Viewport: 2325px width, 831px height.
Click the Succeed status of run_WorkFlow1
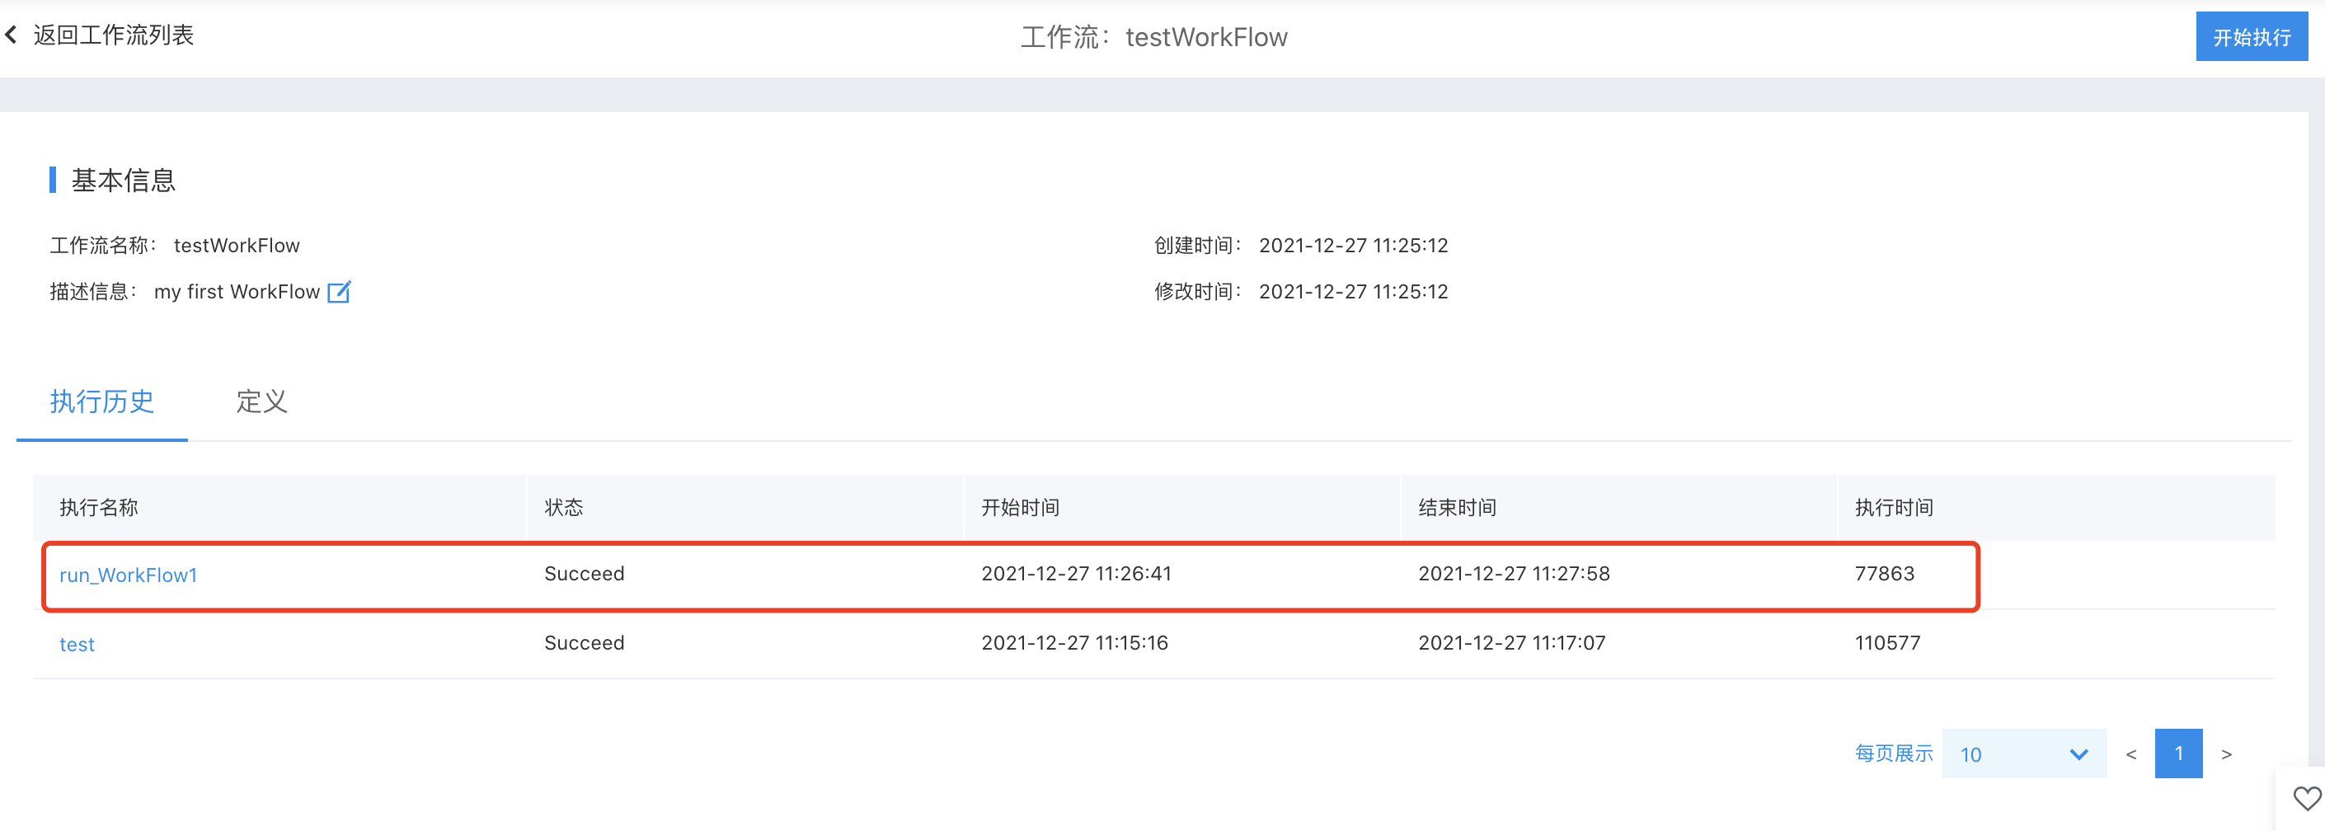tap(584, 574)
